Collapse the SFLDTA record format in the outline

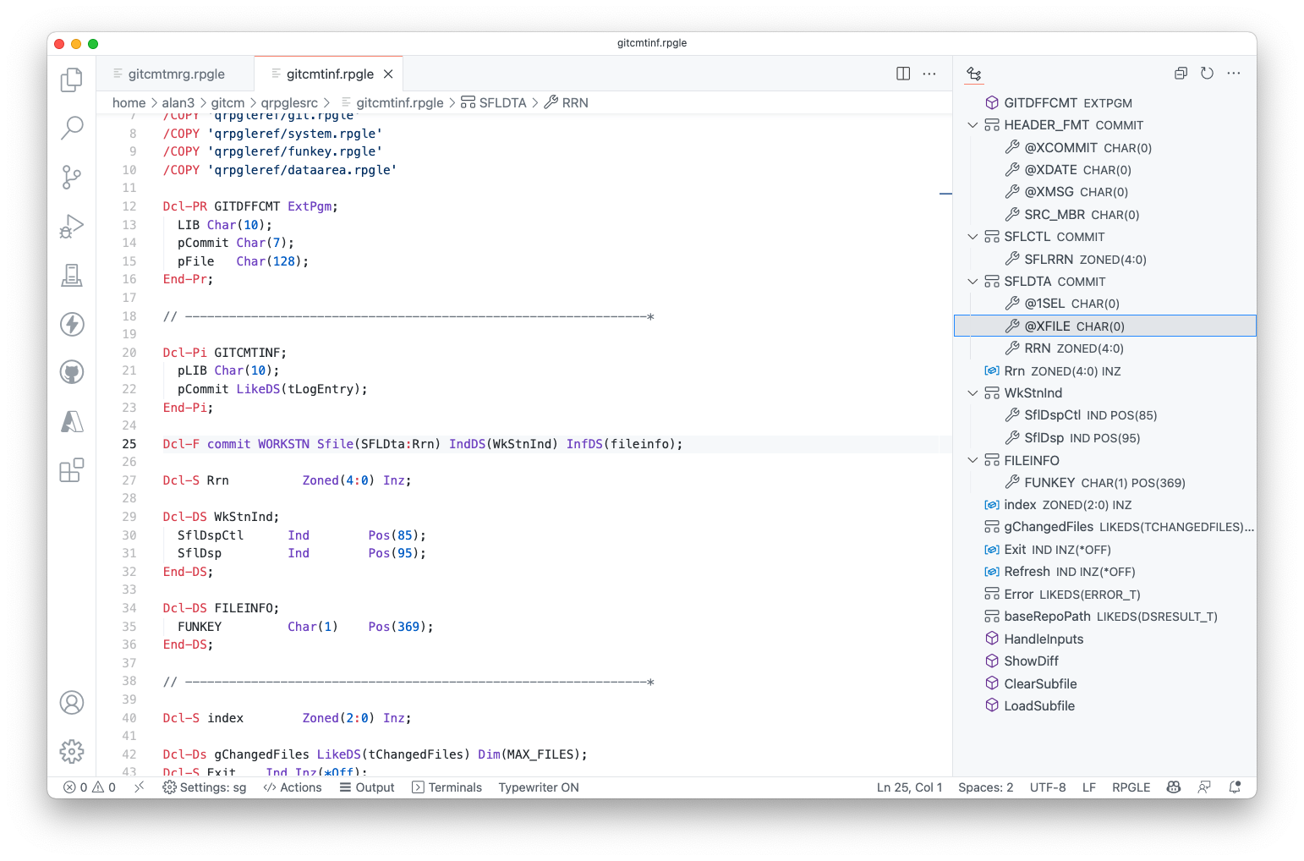(973, 281)
